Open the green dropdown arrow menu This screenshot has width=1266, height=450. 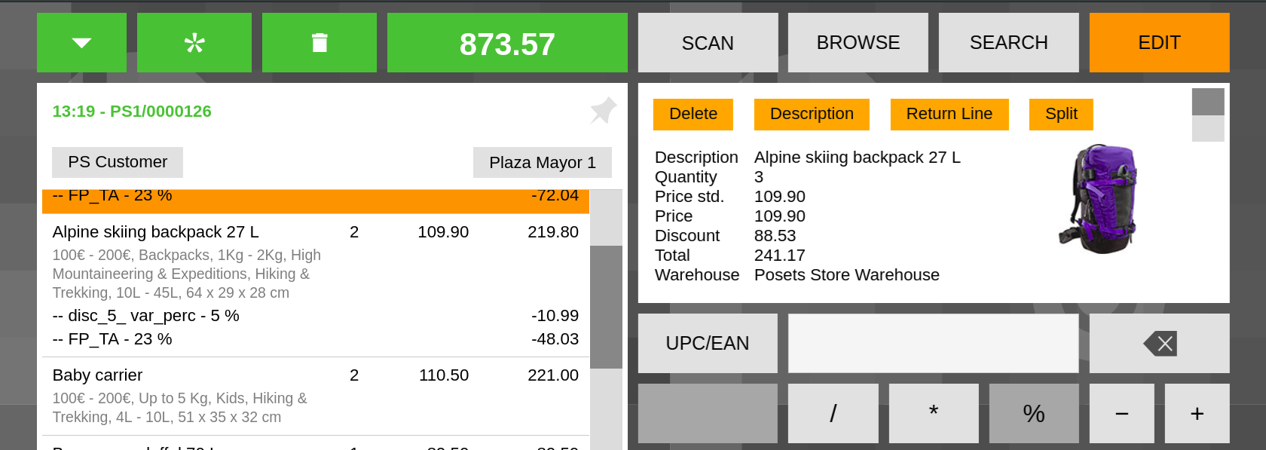coord(81,43)
